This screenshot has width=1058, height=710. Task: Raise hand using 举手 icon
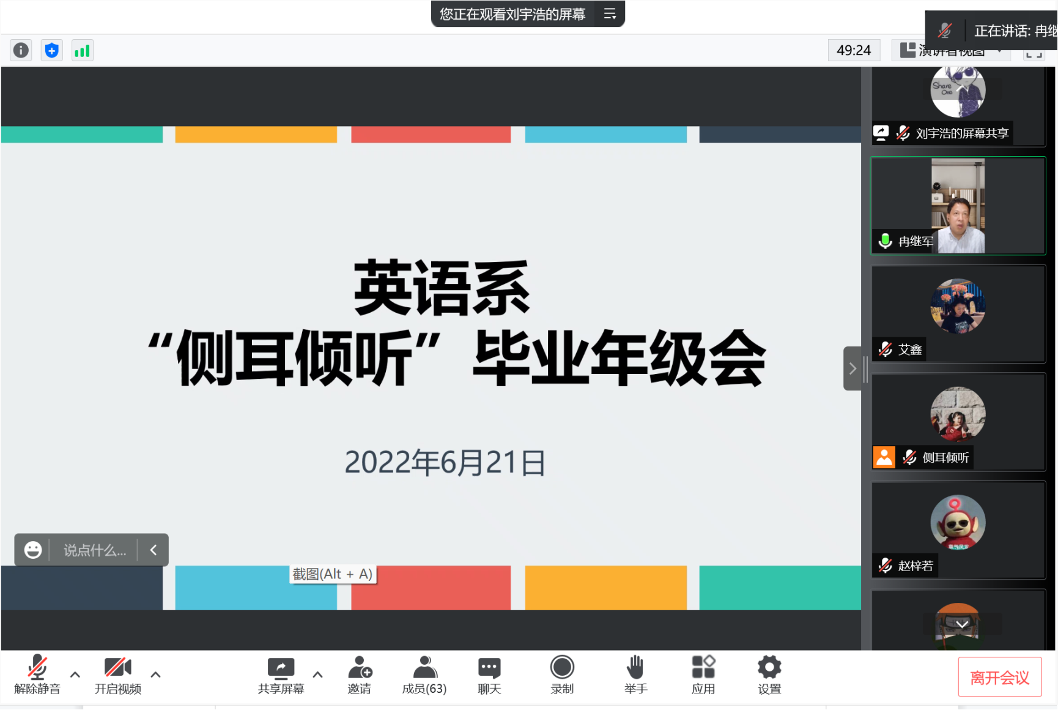point(635,674)
